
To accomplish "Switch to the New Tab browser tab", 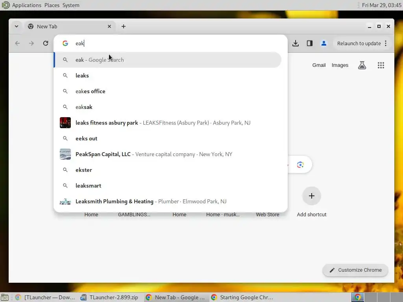I will pos(70,26).
